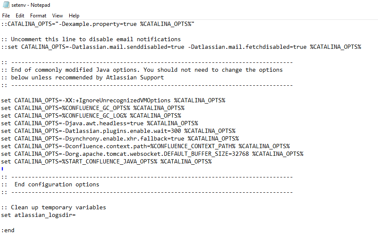378x239 pixels.
Task: Click the plugins.enable.wait=300 line
Action: coord(118,131)
